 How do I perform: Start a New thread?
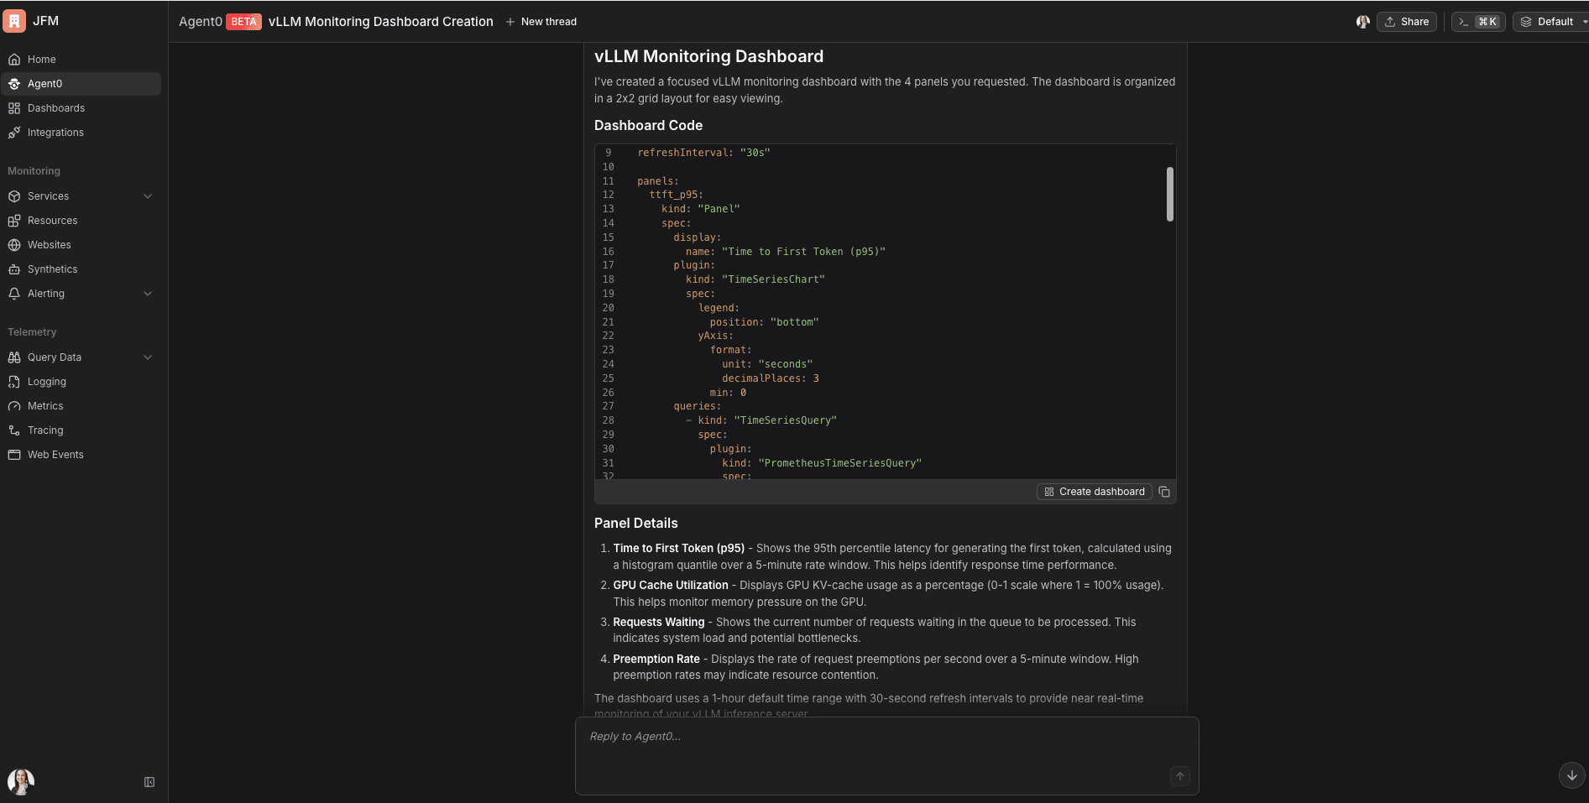[x=541, y=22]
